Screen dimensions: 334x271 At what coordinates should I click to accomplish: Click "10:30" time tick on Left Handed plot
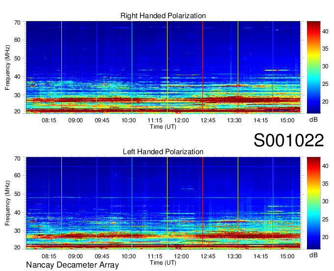tap(129, 256)
